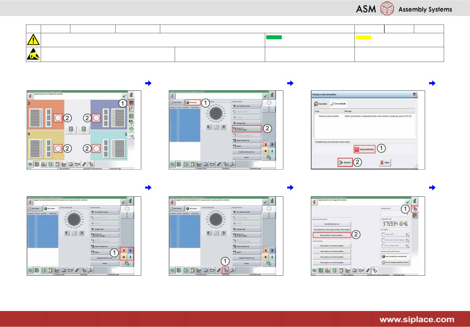This screenshot has width=470, height=327.
Task: Click red-outlined gears icon in nozzle screen toolbar
Action: tap(226, 270)
